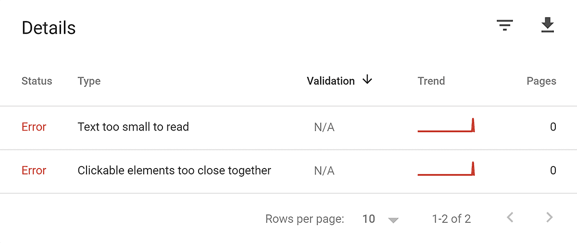Click the Status column header
The height and width of the screenshot is (243, 577).
pos(37,81)
